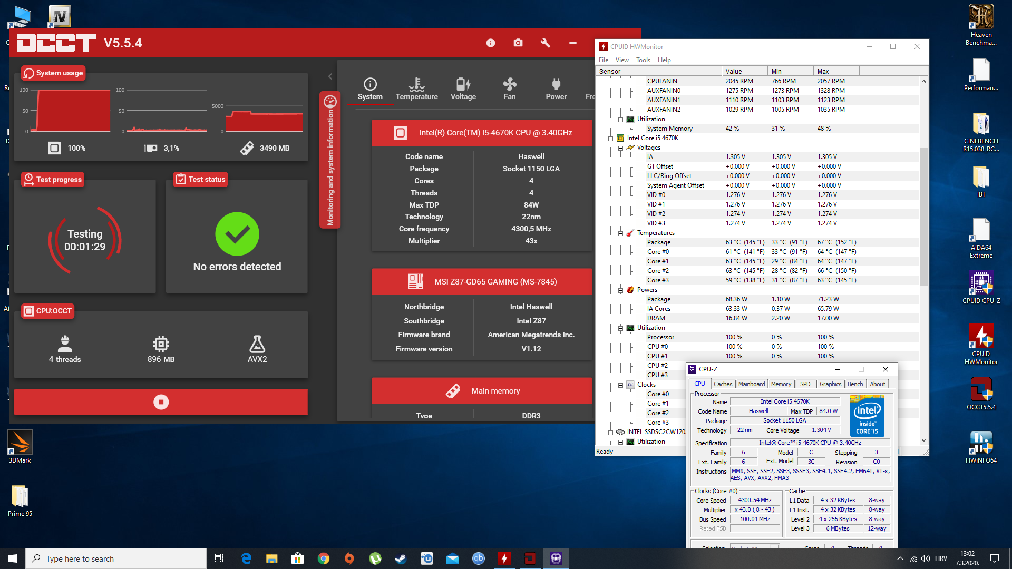
Task: Open SPD tab in CPU-Z
Action: coord(805,384)
